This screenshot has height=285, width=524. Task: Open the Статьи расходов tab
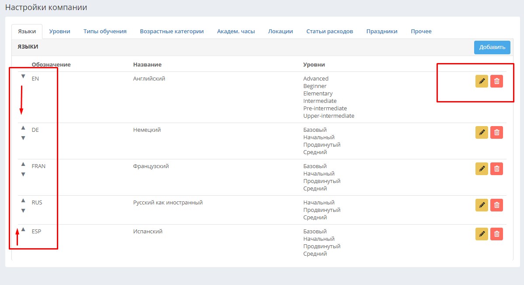329,32
